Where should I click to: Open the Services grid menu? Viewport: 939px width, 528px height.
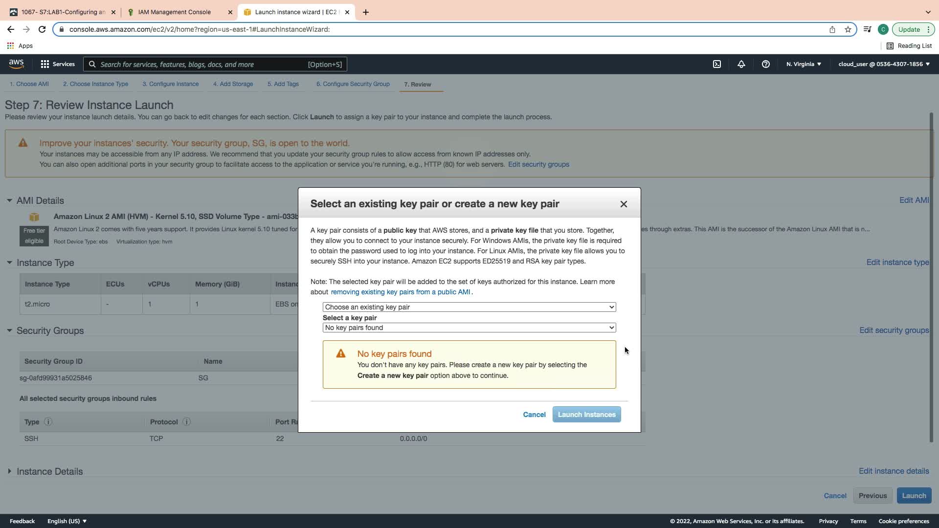click(57, 64)
